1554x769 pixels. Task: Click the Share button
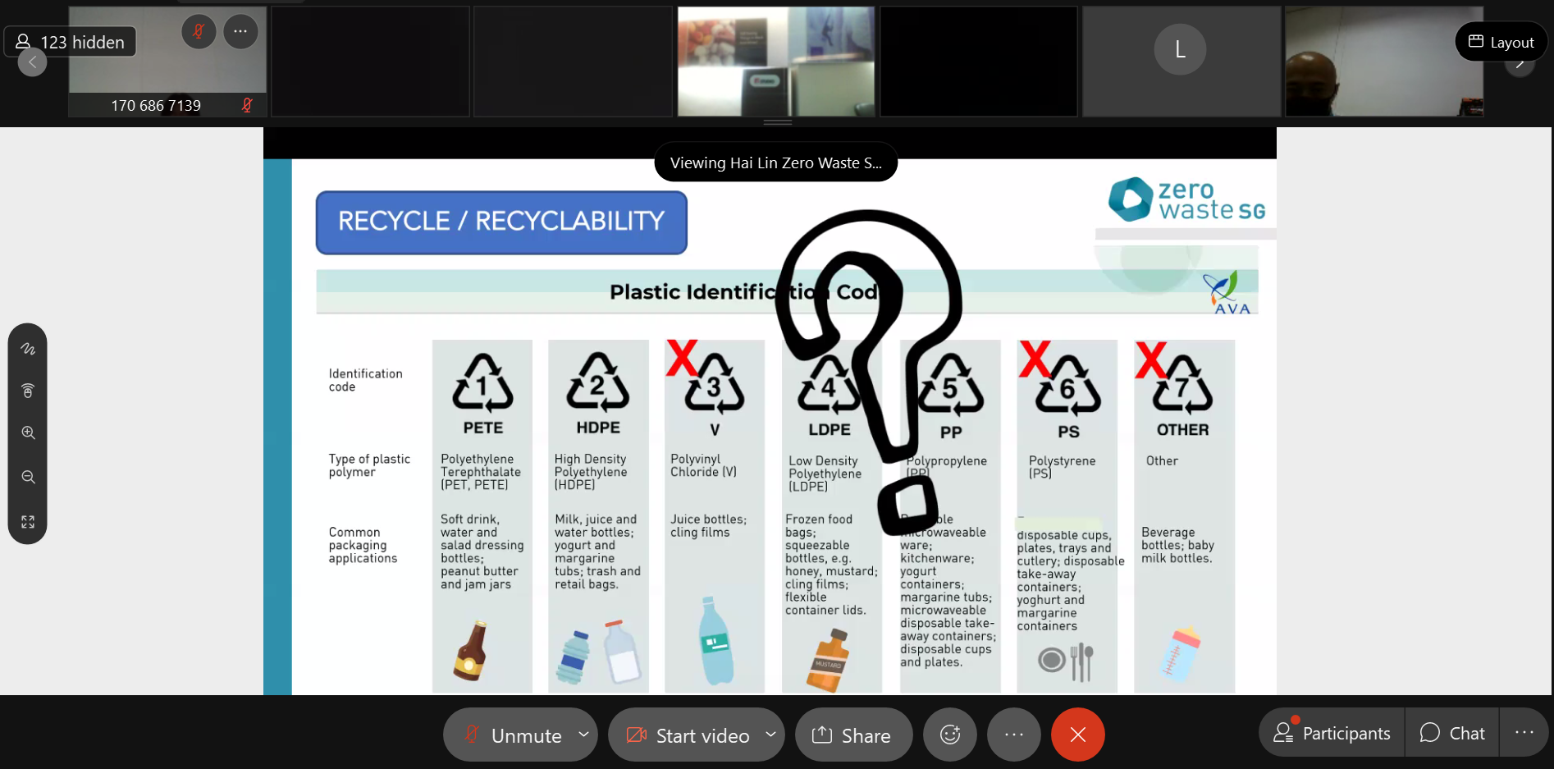tap(853, 735)
